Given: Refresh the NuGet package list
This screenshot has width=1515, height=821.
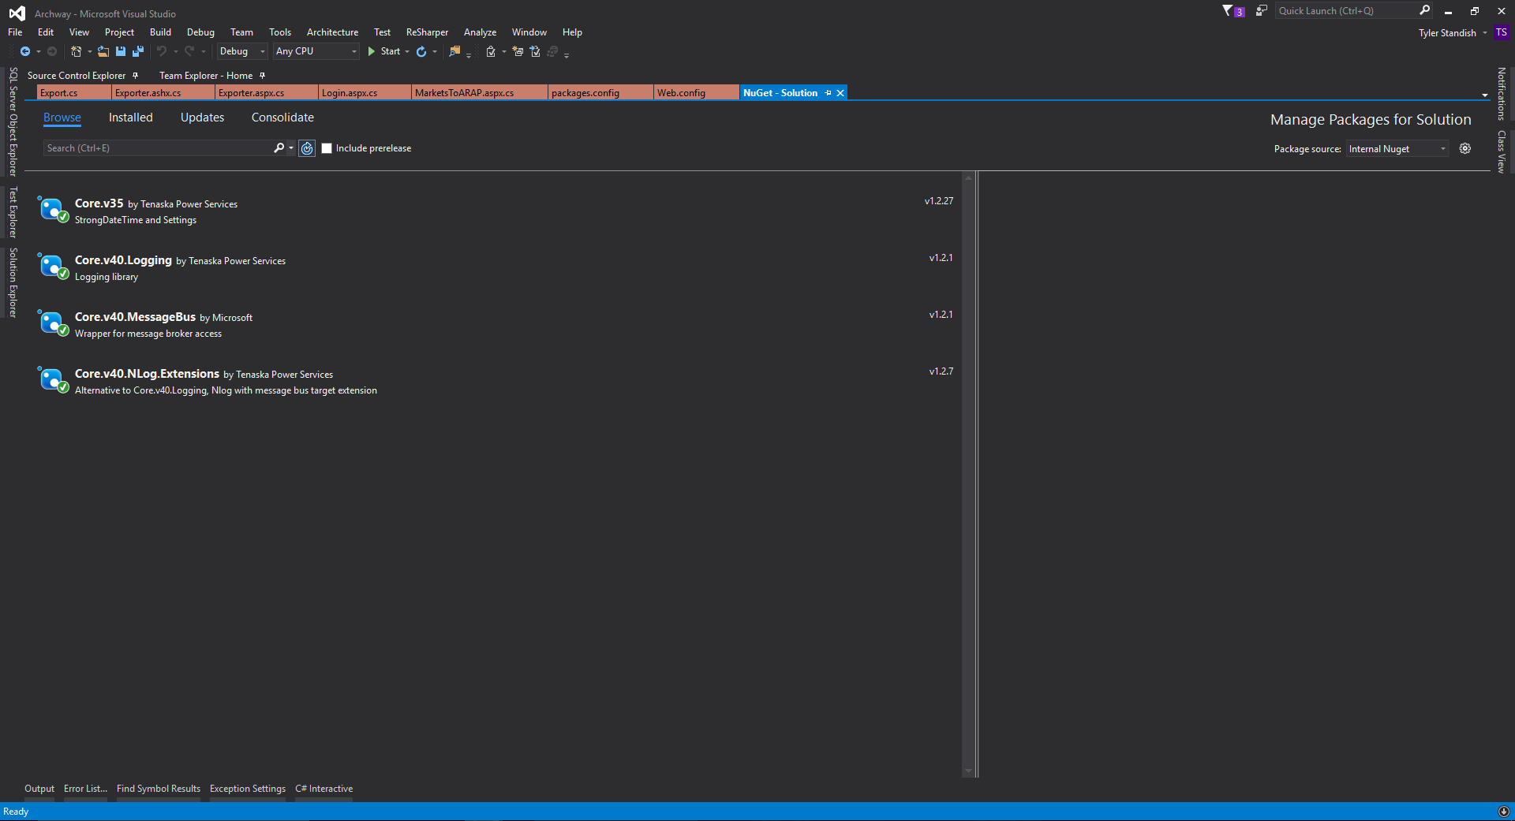Looking at the screenshot, I should [307, 148].
